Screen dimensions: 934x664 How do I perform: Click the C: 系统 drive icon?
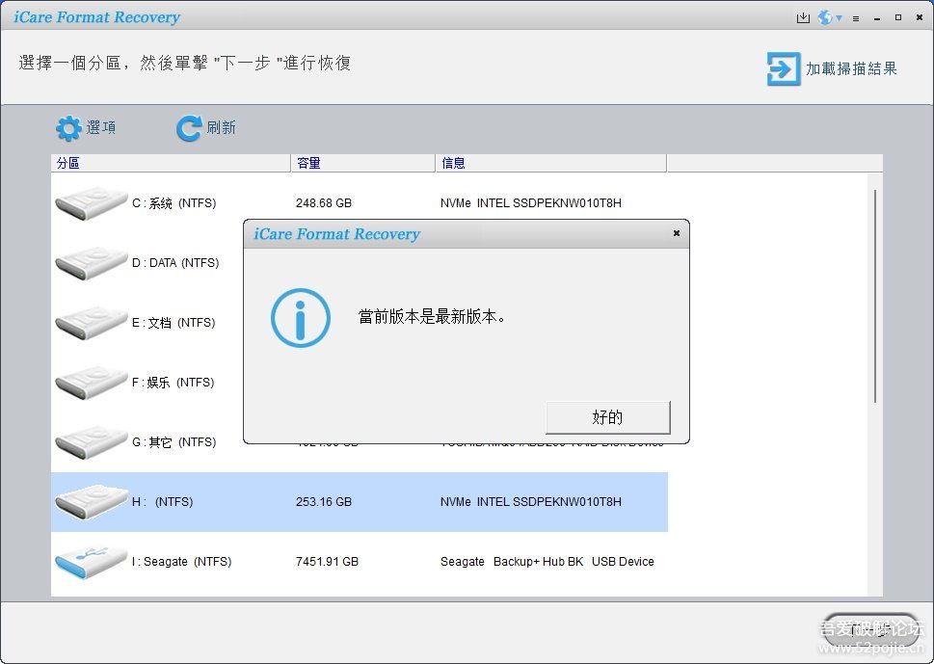(91, 203)
